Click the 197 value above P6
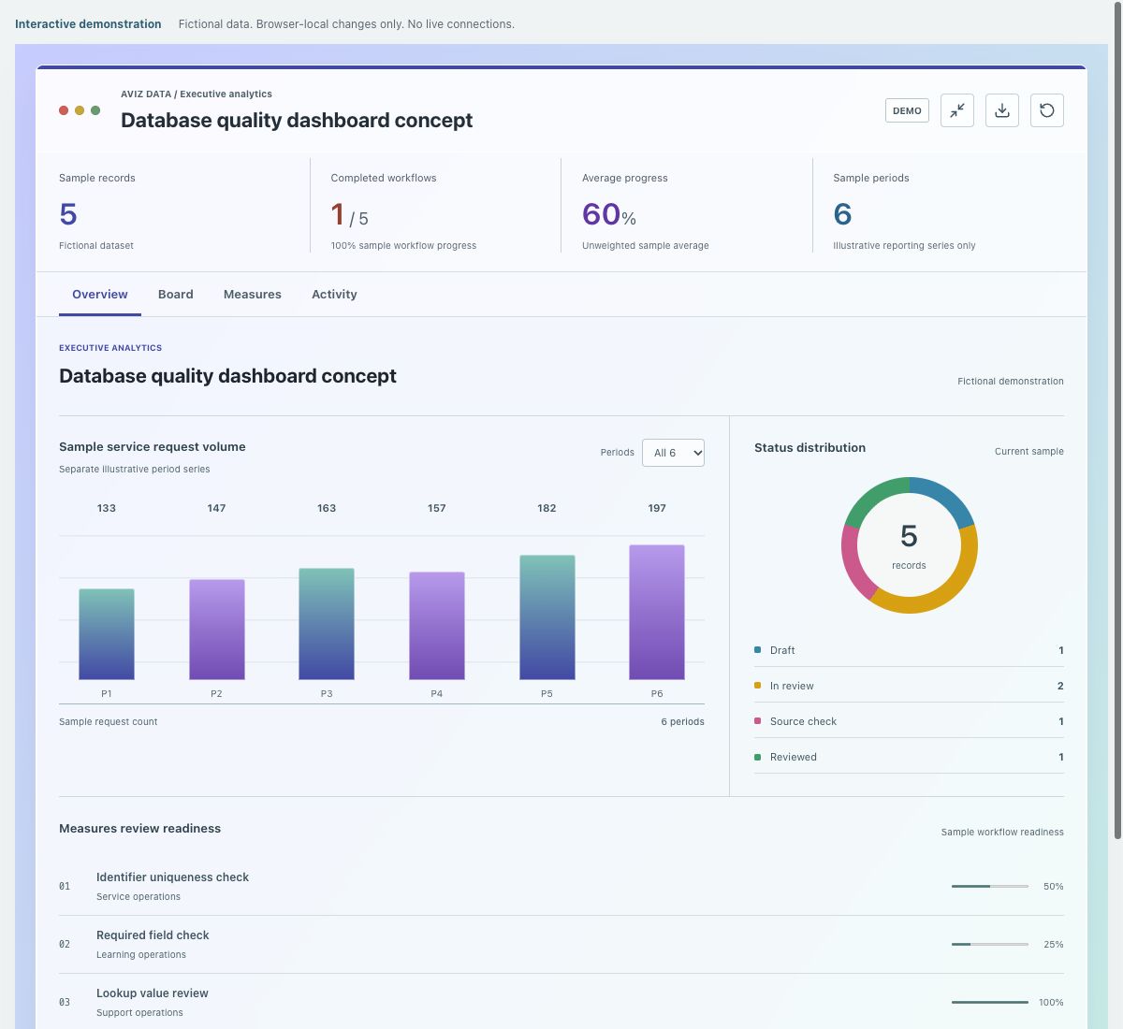The width and height of the screenshot is (1123, 1029). click(657, 508)
